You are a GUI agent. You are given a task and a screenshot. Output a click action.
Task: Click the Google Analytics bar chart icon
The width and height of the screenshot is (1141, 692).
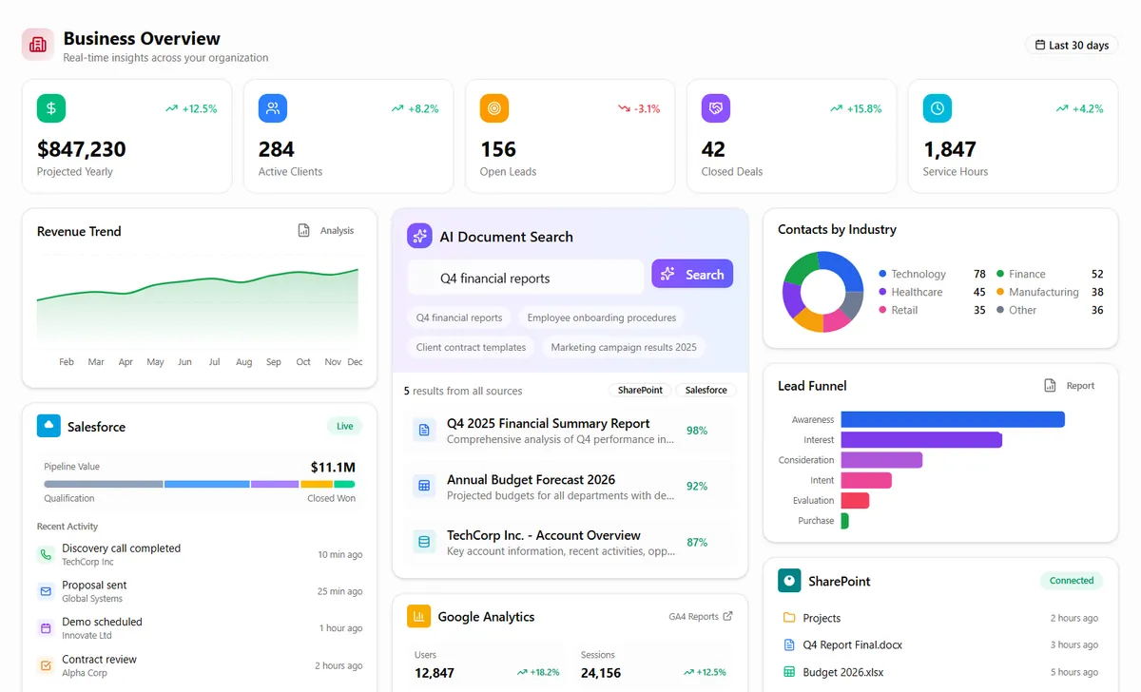(418, 616)
